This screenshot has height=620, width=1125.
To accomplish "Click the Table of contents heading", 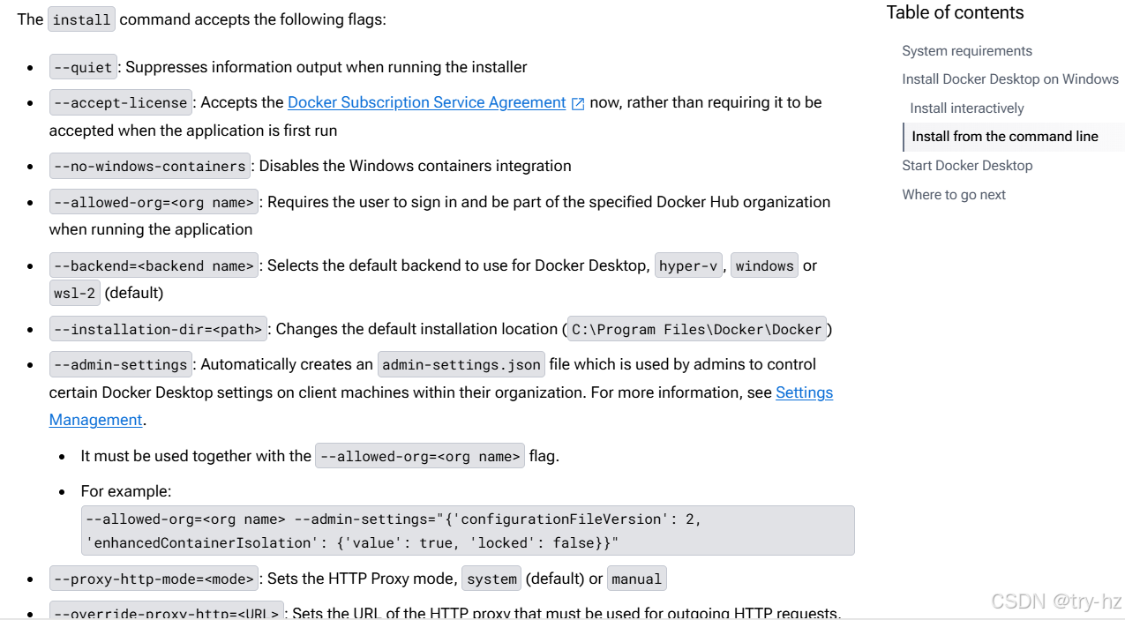I will pyautogui.click(x=955, y=12).
